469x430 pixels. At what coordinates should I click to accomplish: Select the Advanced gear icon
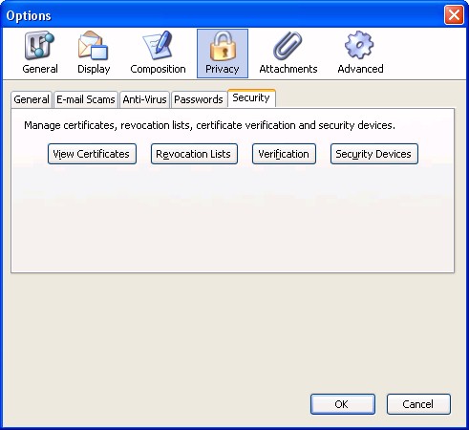click(x=359, y=46)
